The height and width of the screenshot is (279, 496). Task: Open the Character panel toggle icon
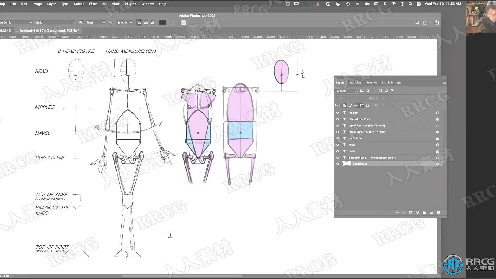183,23
